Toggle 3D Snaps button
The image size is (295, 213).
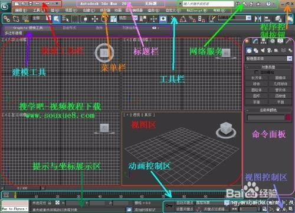point(173,19)
